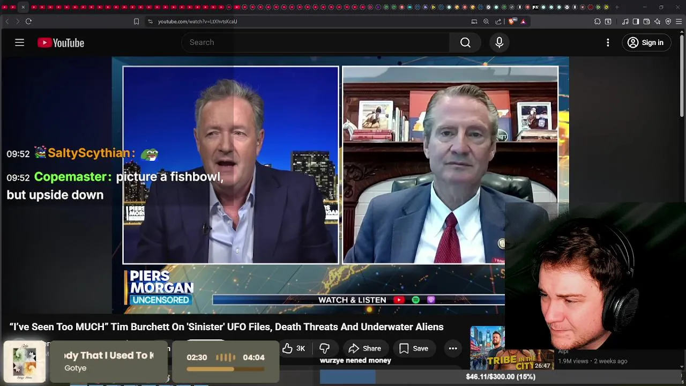
Task: Click the browser share page icon
Action: [498, 21]
